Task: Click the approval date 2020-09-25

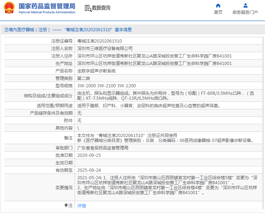Action: click(x=89, y=155)
